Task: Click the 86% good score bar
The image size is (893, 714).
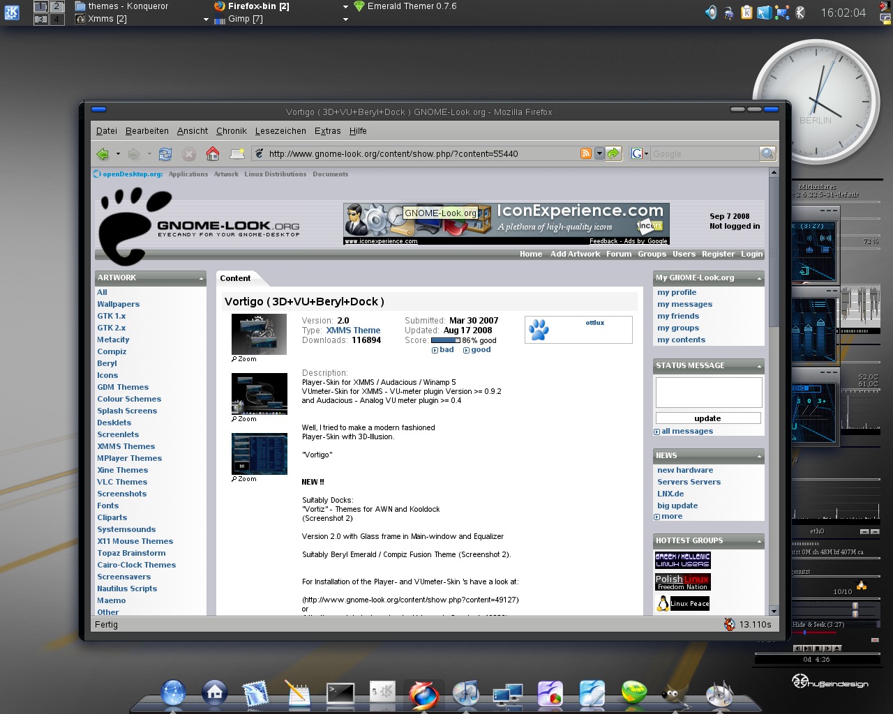Action: pos(445,340)
